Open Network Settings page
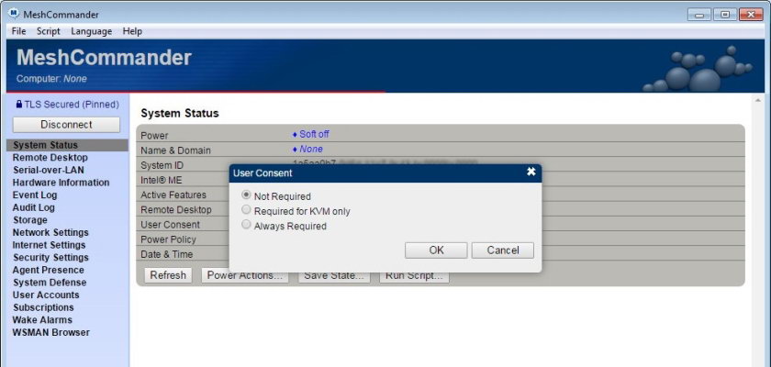The height and width of the screenshot is (367, 771). 50,232
